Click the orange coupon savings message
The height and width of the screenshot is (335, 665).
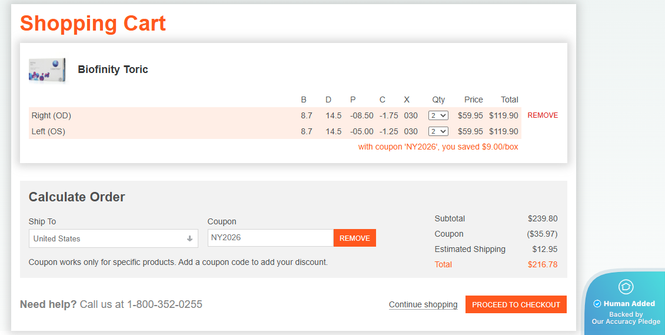point(438,147)
